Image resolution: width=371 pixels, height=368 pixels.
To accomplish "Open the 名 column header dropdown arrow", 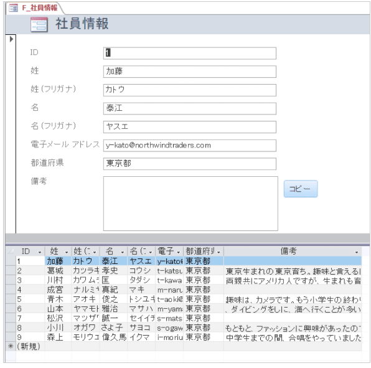I will tap(123, 252).
